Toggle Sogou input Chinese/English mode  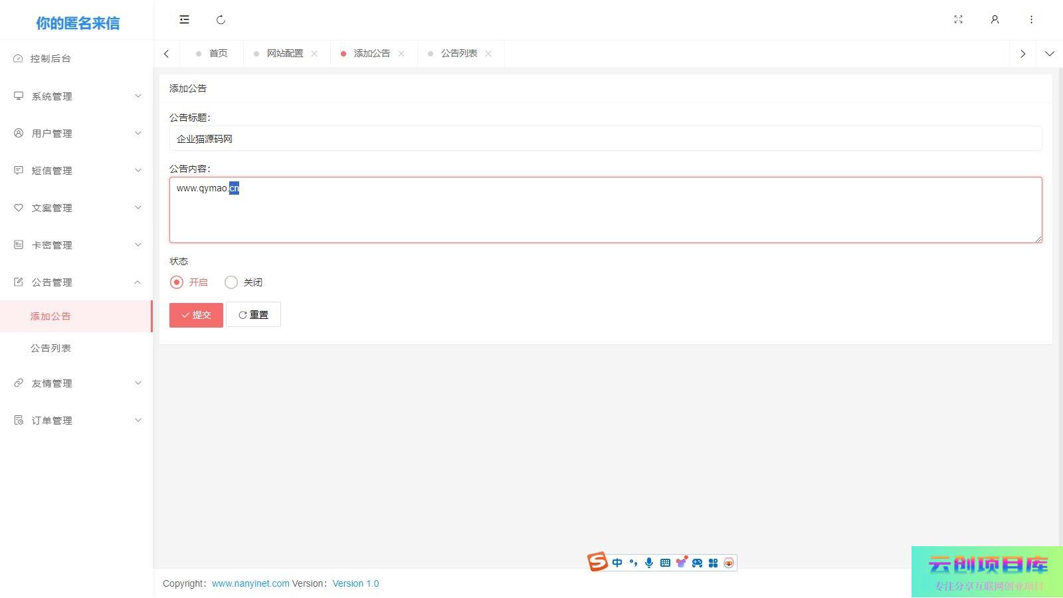[617, 563]
